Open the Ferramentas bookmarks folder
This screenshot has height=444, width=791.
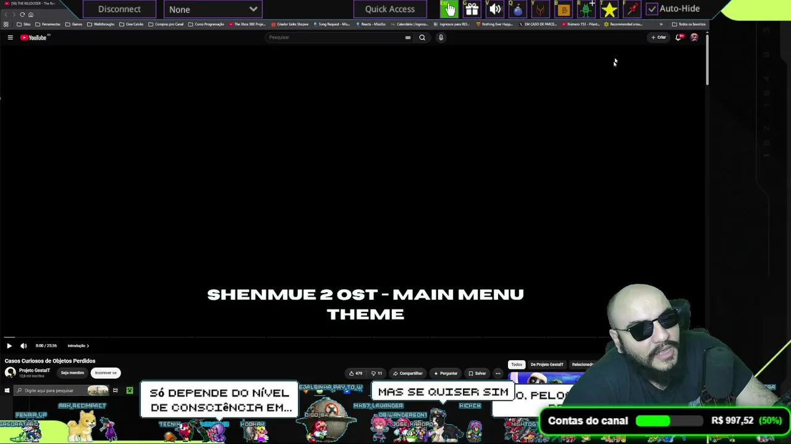(48, 24)
